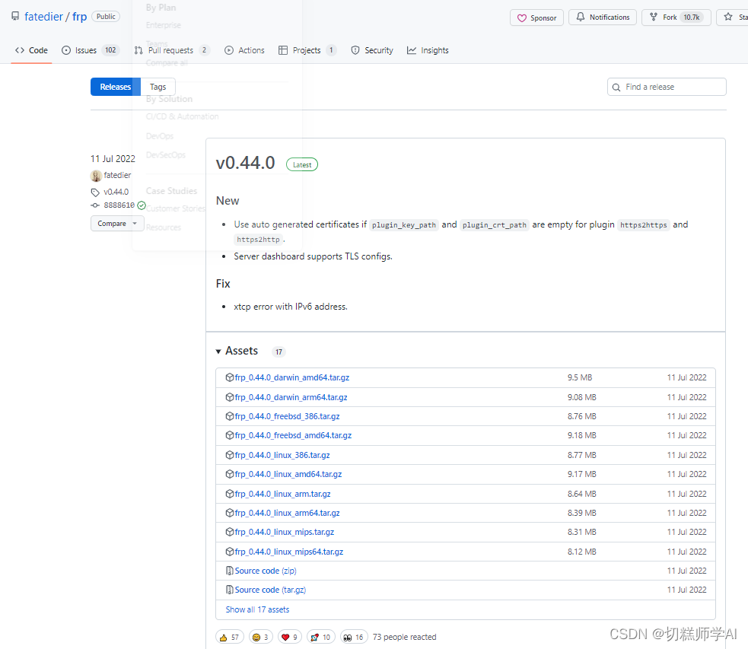Switch to the Code tab
The width and height of the screenshot is (748, 649).
tap(31, 50)
